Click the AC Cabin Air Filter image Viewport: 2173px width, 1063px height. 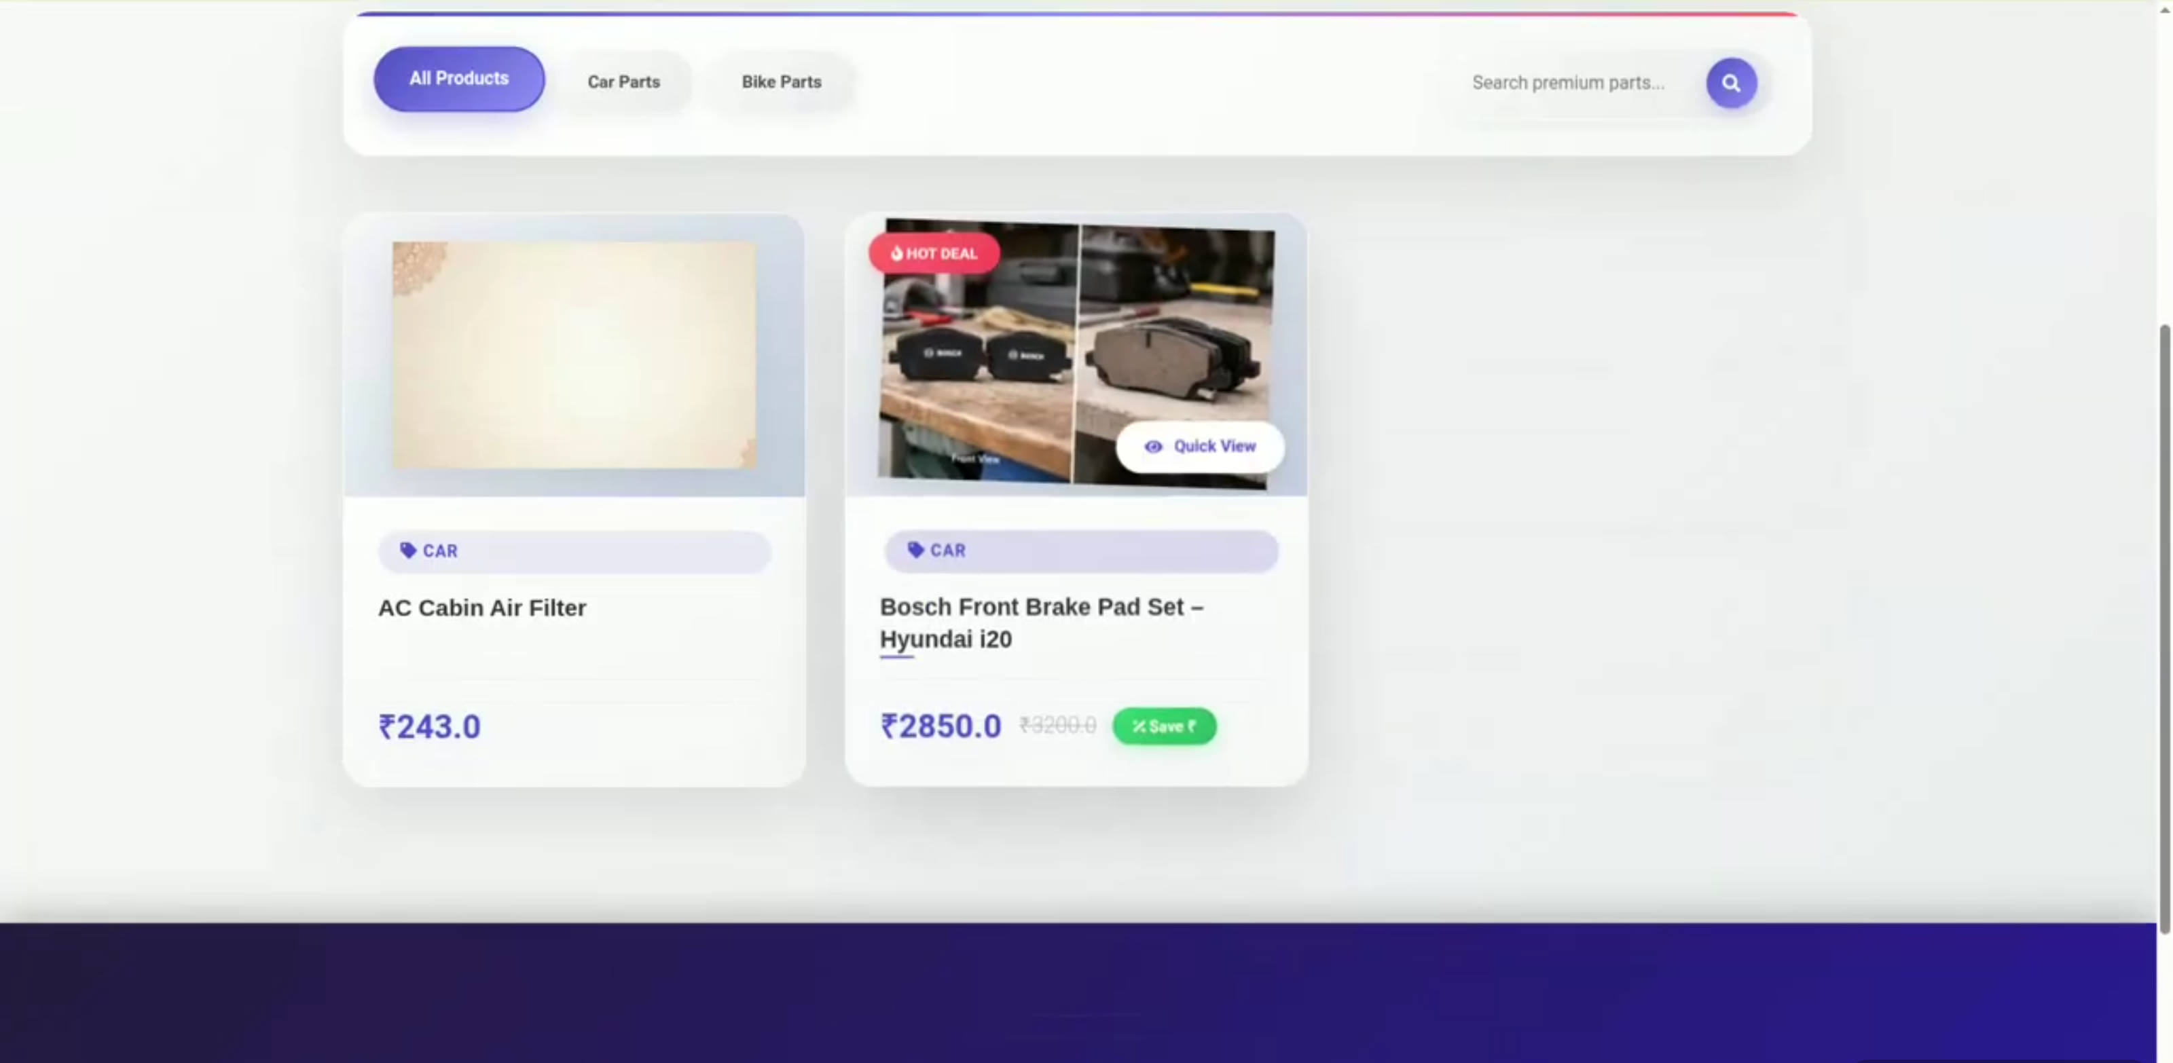574,355
